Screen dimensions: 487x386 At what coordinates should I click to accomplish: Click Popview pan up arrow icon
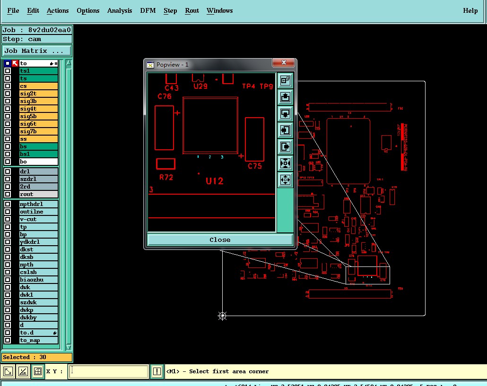(x=285, y=97)
